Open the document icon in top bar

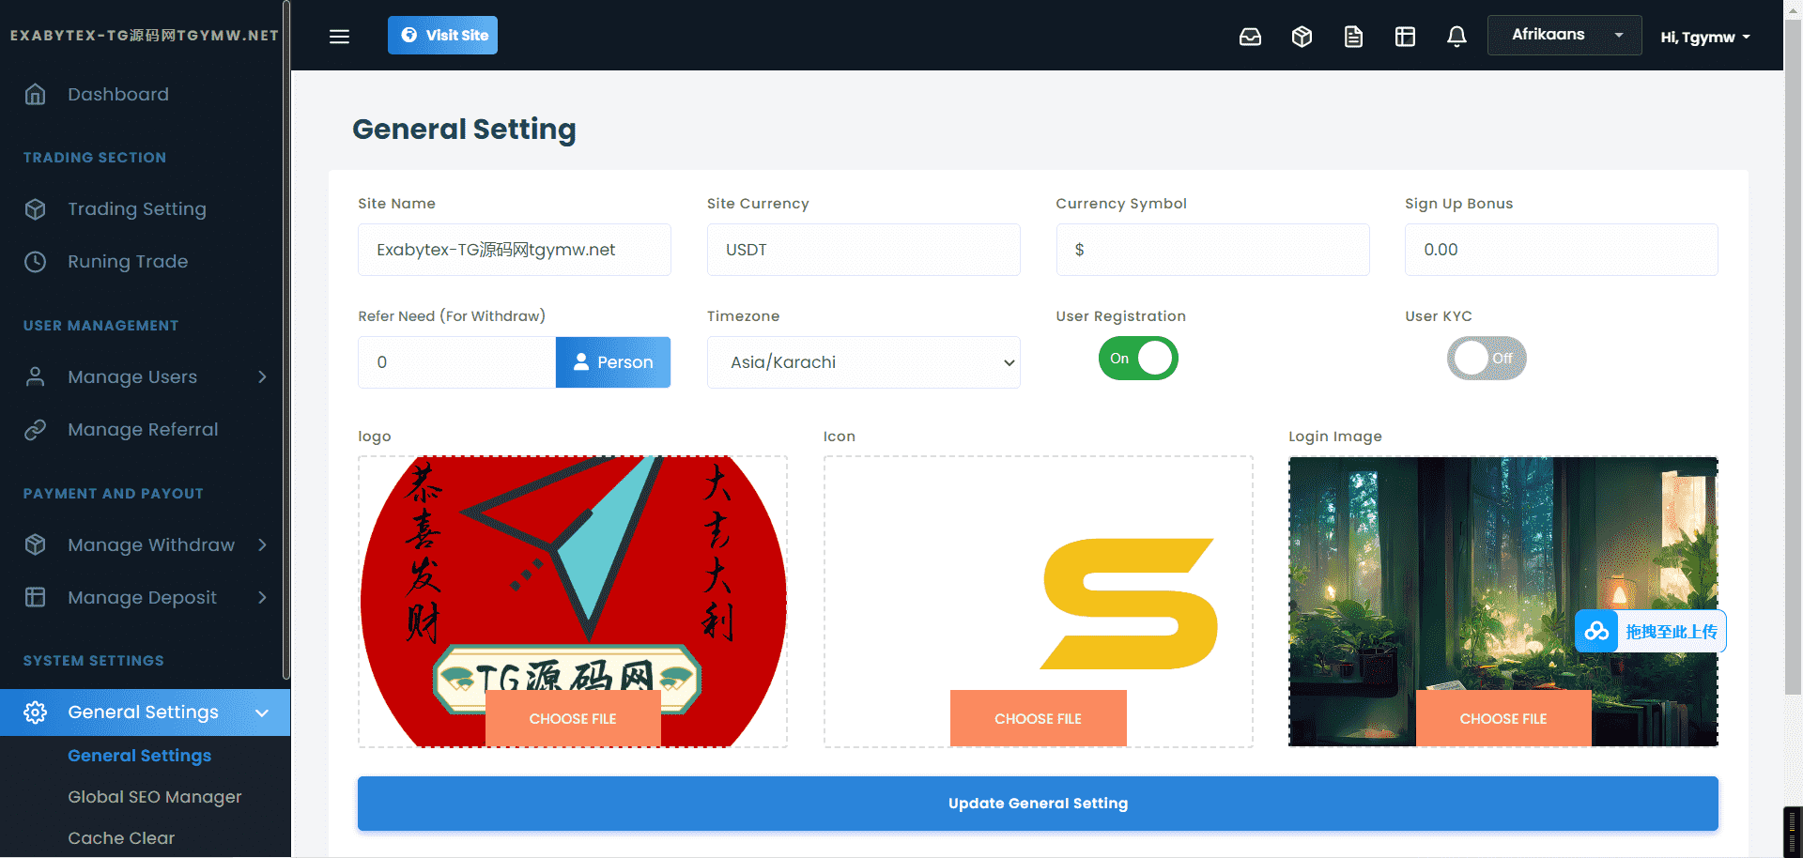coord(1353,37)
